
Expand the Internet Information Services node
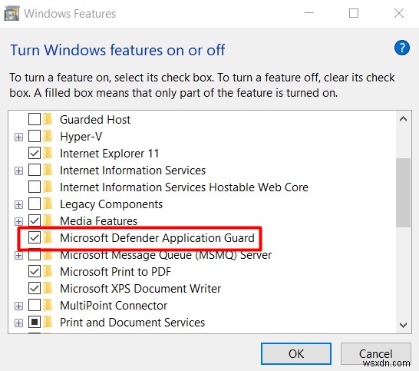(x=18, y=171)
